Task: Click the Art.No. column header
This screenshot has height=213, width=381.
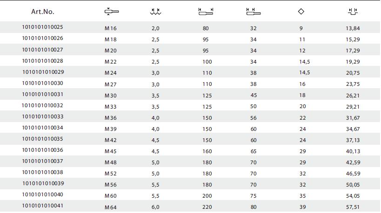Action: tap(42, 12)
